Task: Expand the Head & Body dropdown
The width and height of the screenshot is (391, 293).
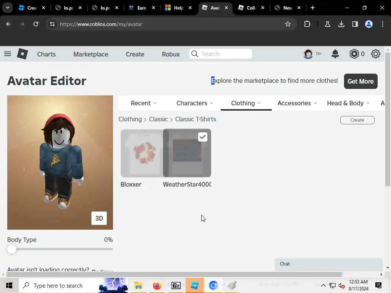Action: click(348, 103)
